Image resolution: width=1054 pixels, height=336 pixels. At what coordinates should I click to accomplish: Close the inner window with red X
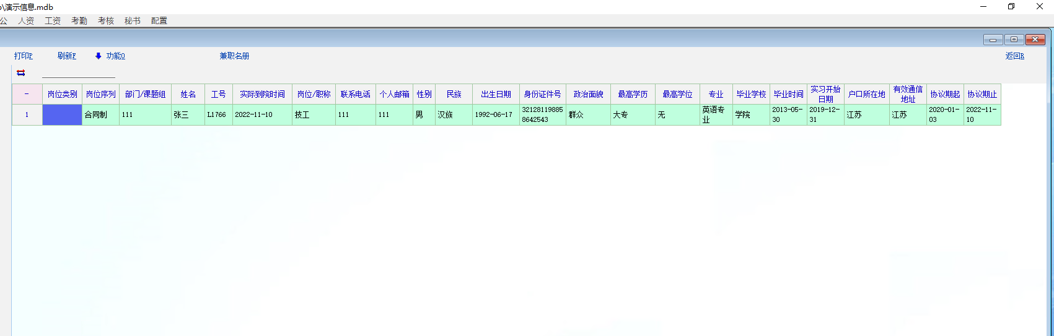(1035, 40)
